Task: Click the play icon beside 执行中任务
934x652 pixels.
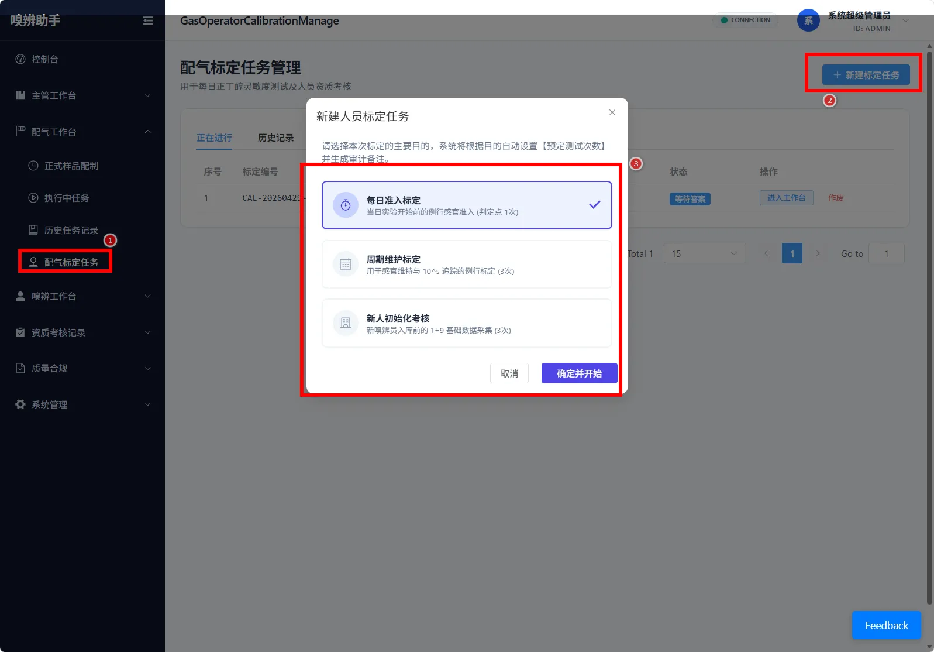Action: pos(33,198)
